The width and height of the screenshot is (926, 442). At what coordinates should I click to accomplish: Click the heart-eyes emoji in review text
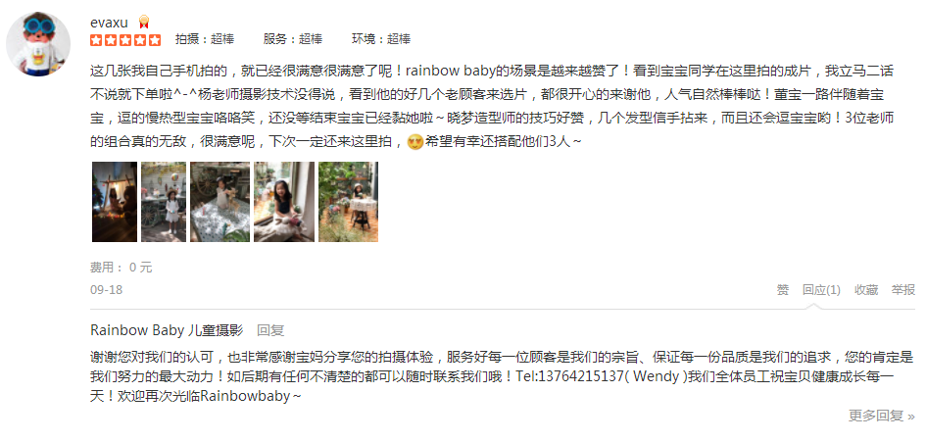point(415,142)
